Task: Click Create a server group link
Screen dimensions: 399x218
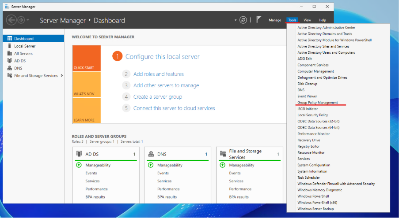Action: pos(157,97)
